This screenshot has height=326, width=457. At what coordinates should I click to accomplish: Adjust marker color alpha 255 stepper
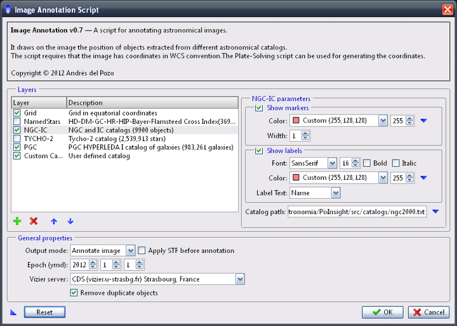point(410,121)
